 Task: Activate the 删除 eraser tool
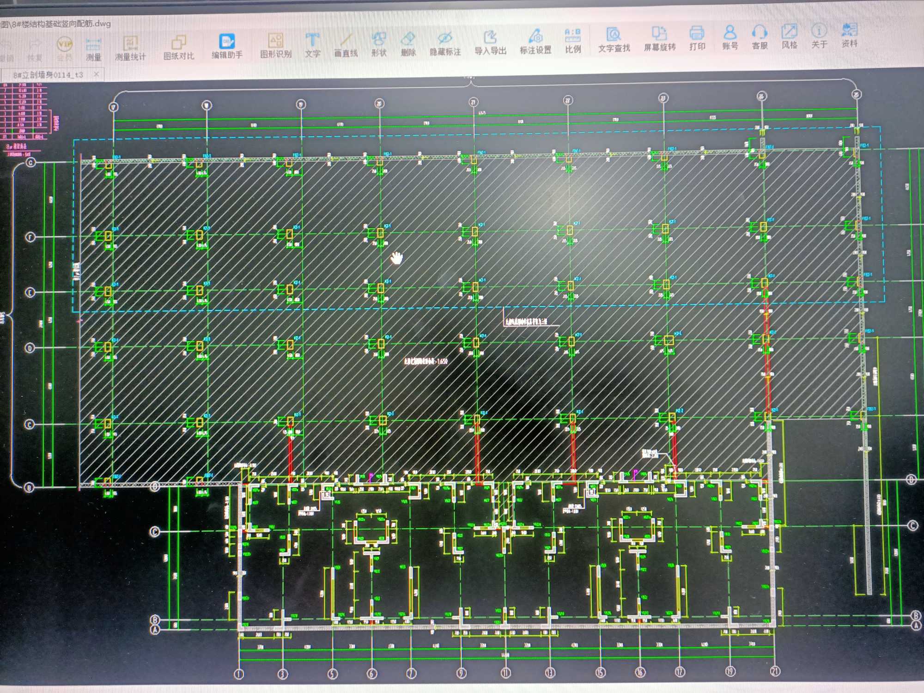[408, 44]
